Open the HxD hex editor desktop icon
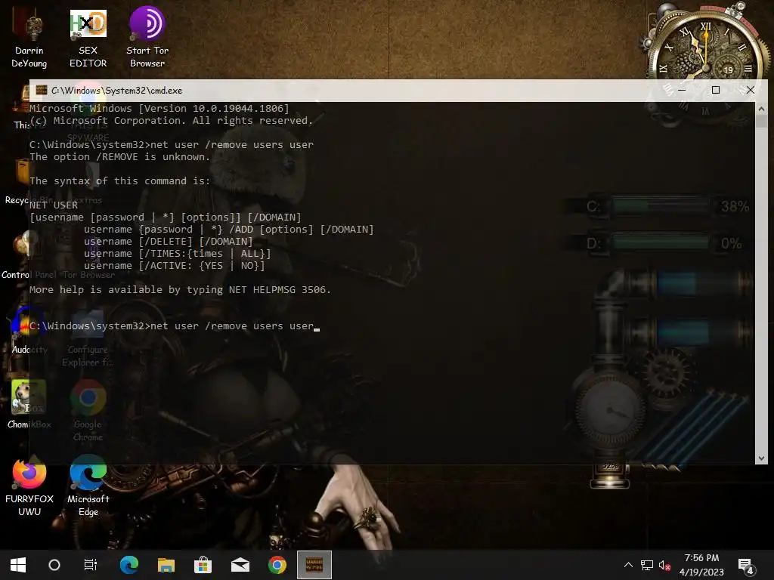Image resolution: width=774 pixels, height=580 pixels. [x=88, y=39]
